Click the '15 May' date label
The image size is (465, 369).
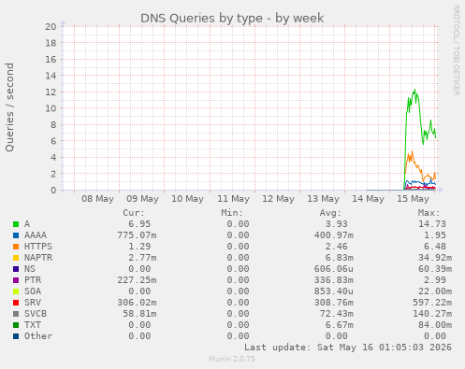coord(413,199)
